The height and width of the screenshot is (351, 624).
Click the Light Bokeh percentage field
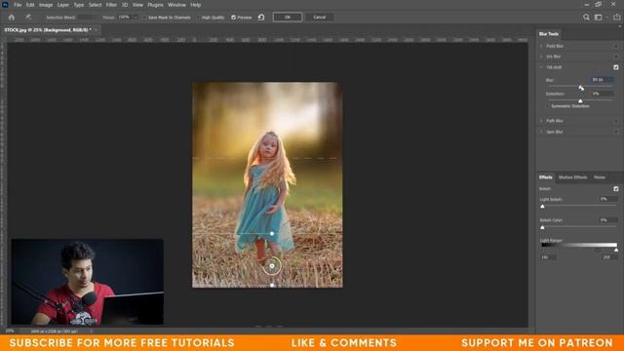(x=608, y=199)
